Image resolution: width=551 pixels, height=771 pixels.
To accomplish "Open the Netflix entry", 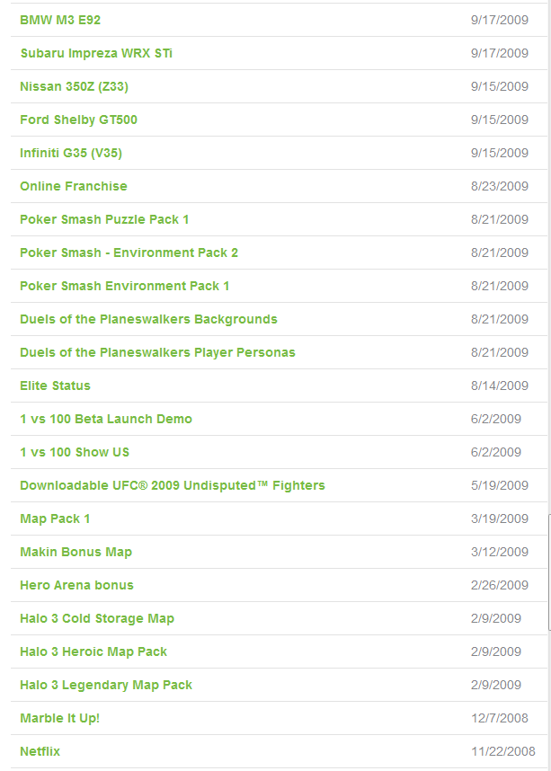I will pyautogui.click(x=40, y=751).
